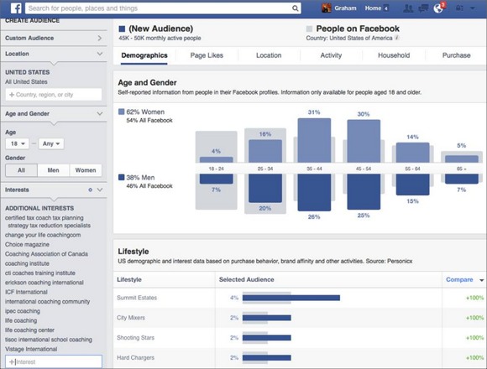The height and width of the screenshot is (369, 487).
Task: Click the People on Facebook gray square
Action: click(x=309, y=29)
